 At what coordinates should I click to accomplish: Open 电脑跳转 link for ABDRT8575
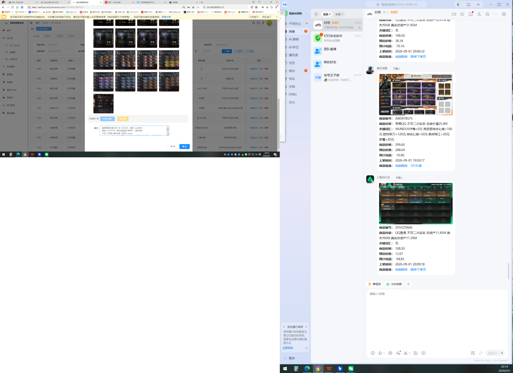[401, 166]
